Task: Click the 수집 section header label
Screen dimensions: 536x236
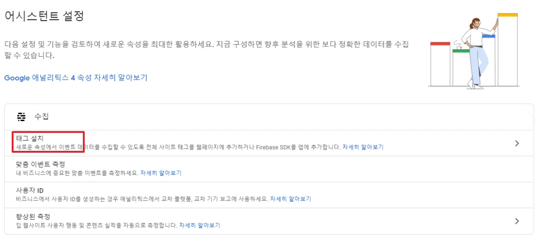Action: [41, 117]
